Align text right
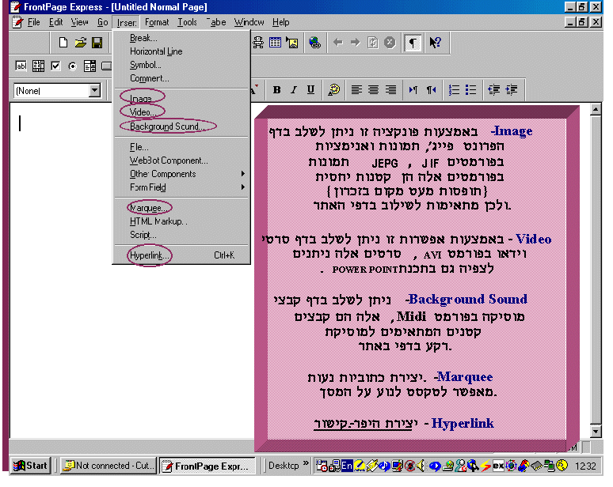 coord(390,90)
